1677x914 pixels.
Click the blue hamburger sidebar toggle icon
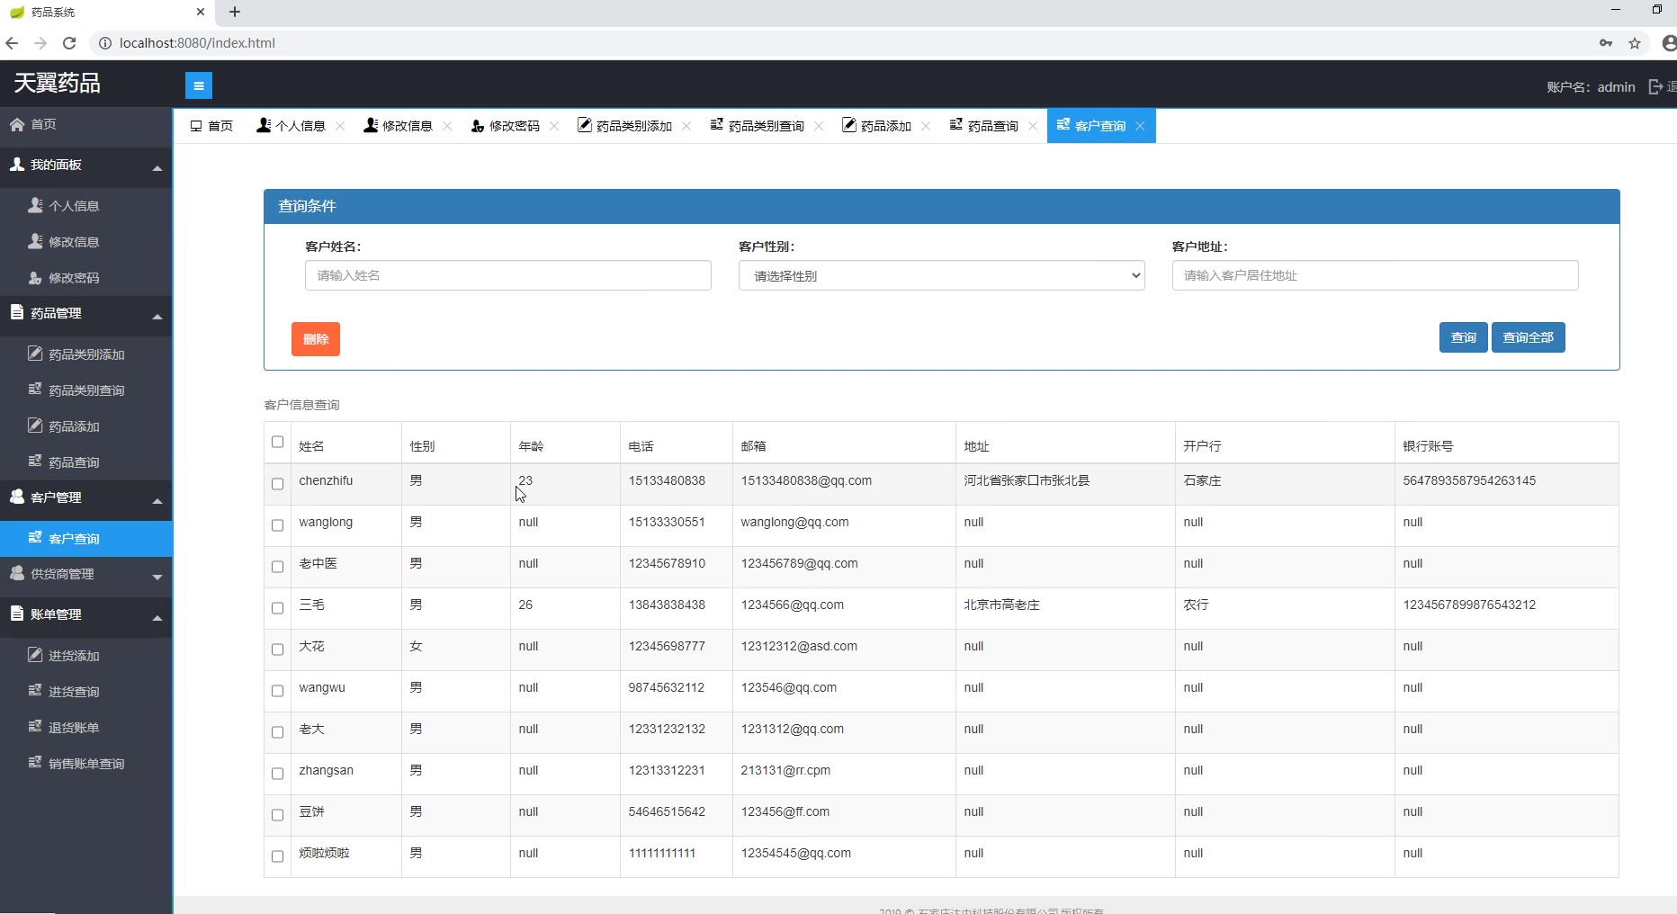click(x=198, y=85)
